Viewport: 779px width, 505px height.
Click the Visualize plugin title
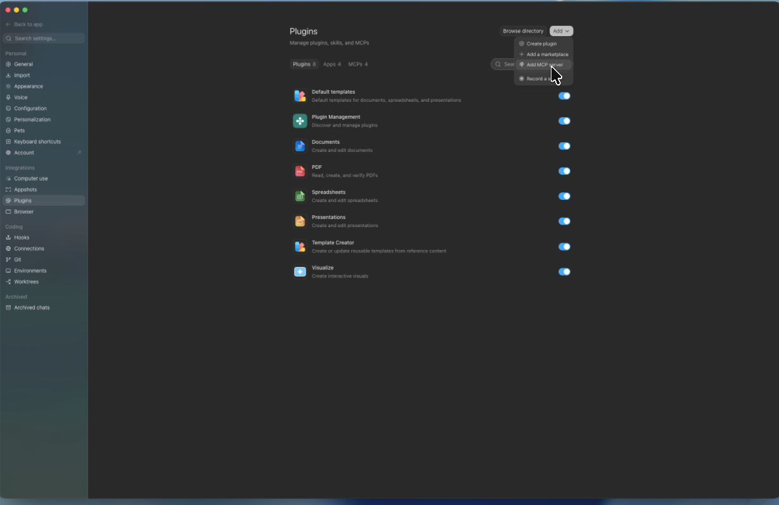click(x=323, y=268)
